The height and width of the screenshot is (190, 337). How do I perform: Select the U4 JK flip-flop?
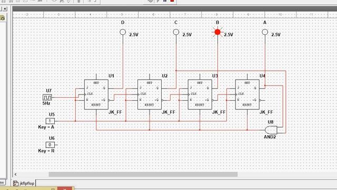(247, 94)
